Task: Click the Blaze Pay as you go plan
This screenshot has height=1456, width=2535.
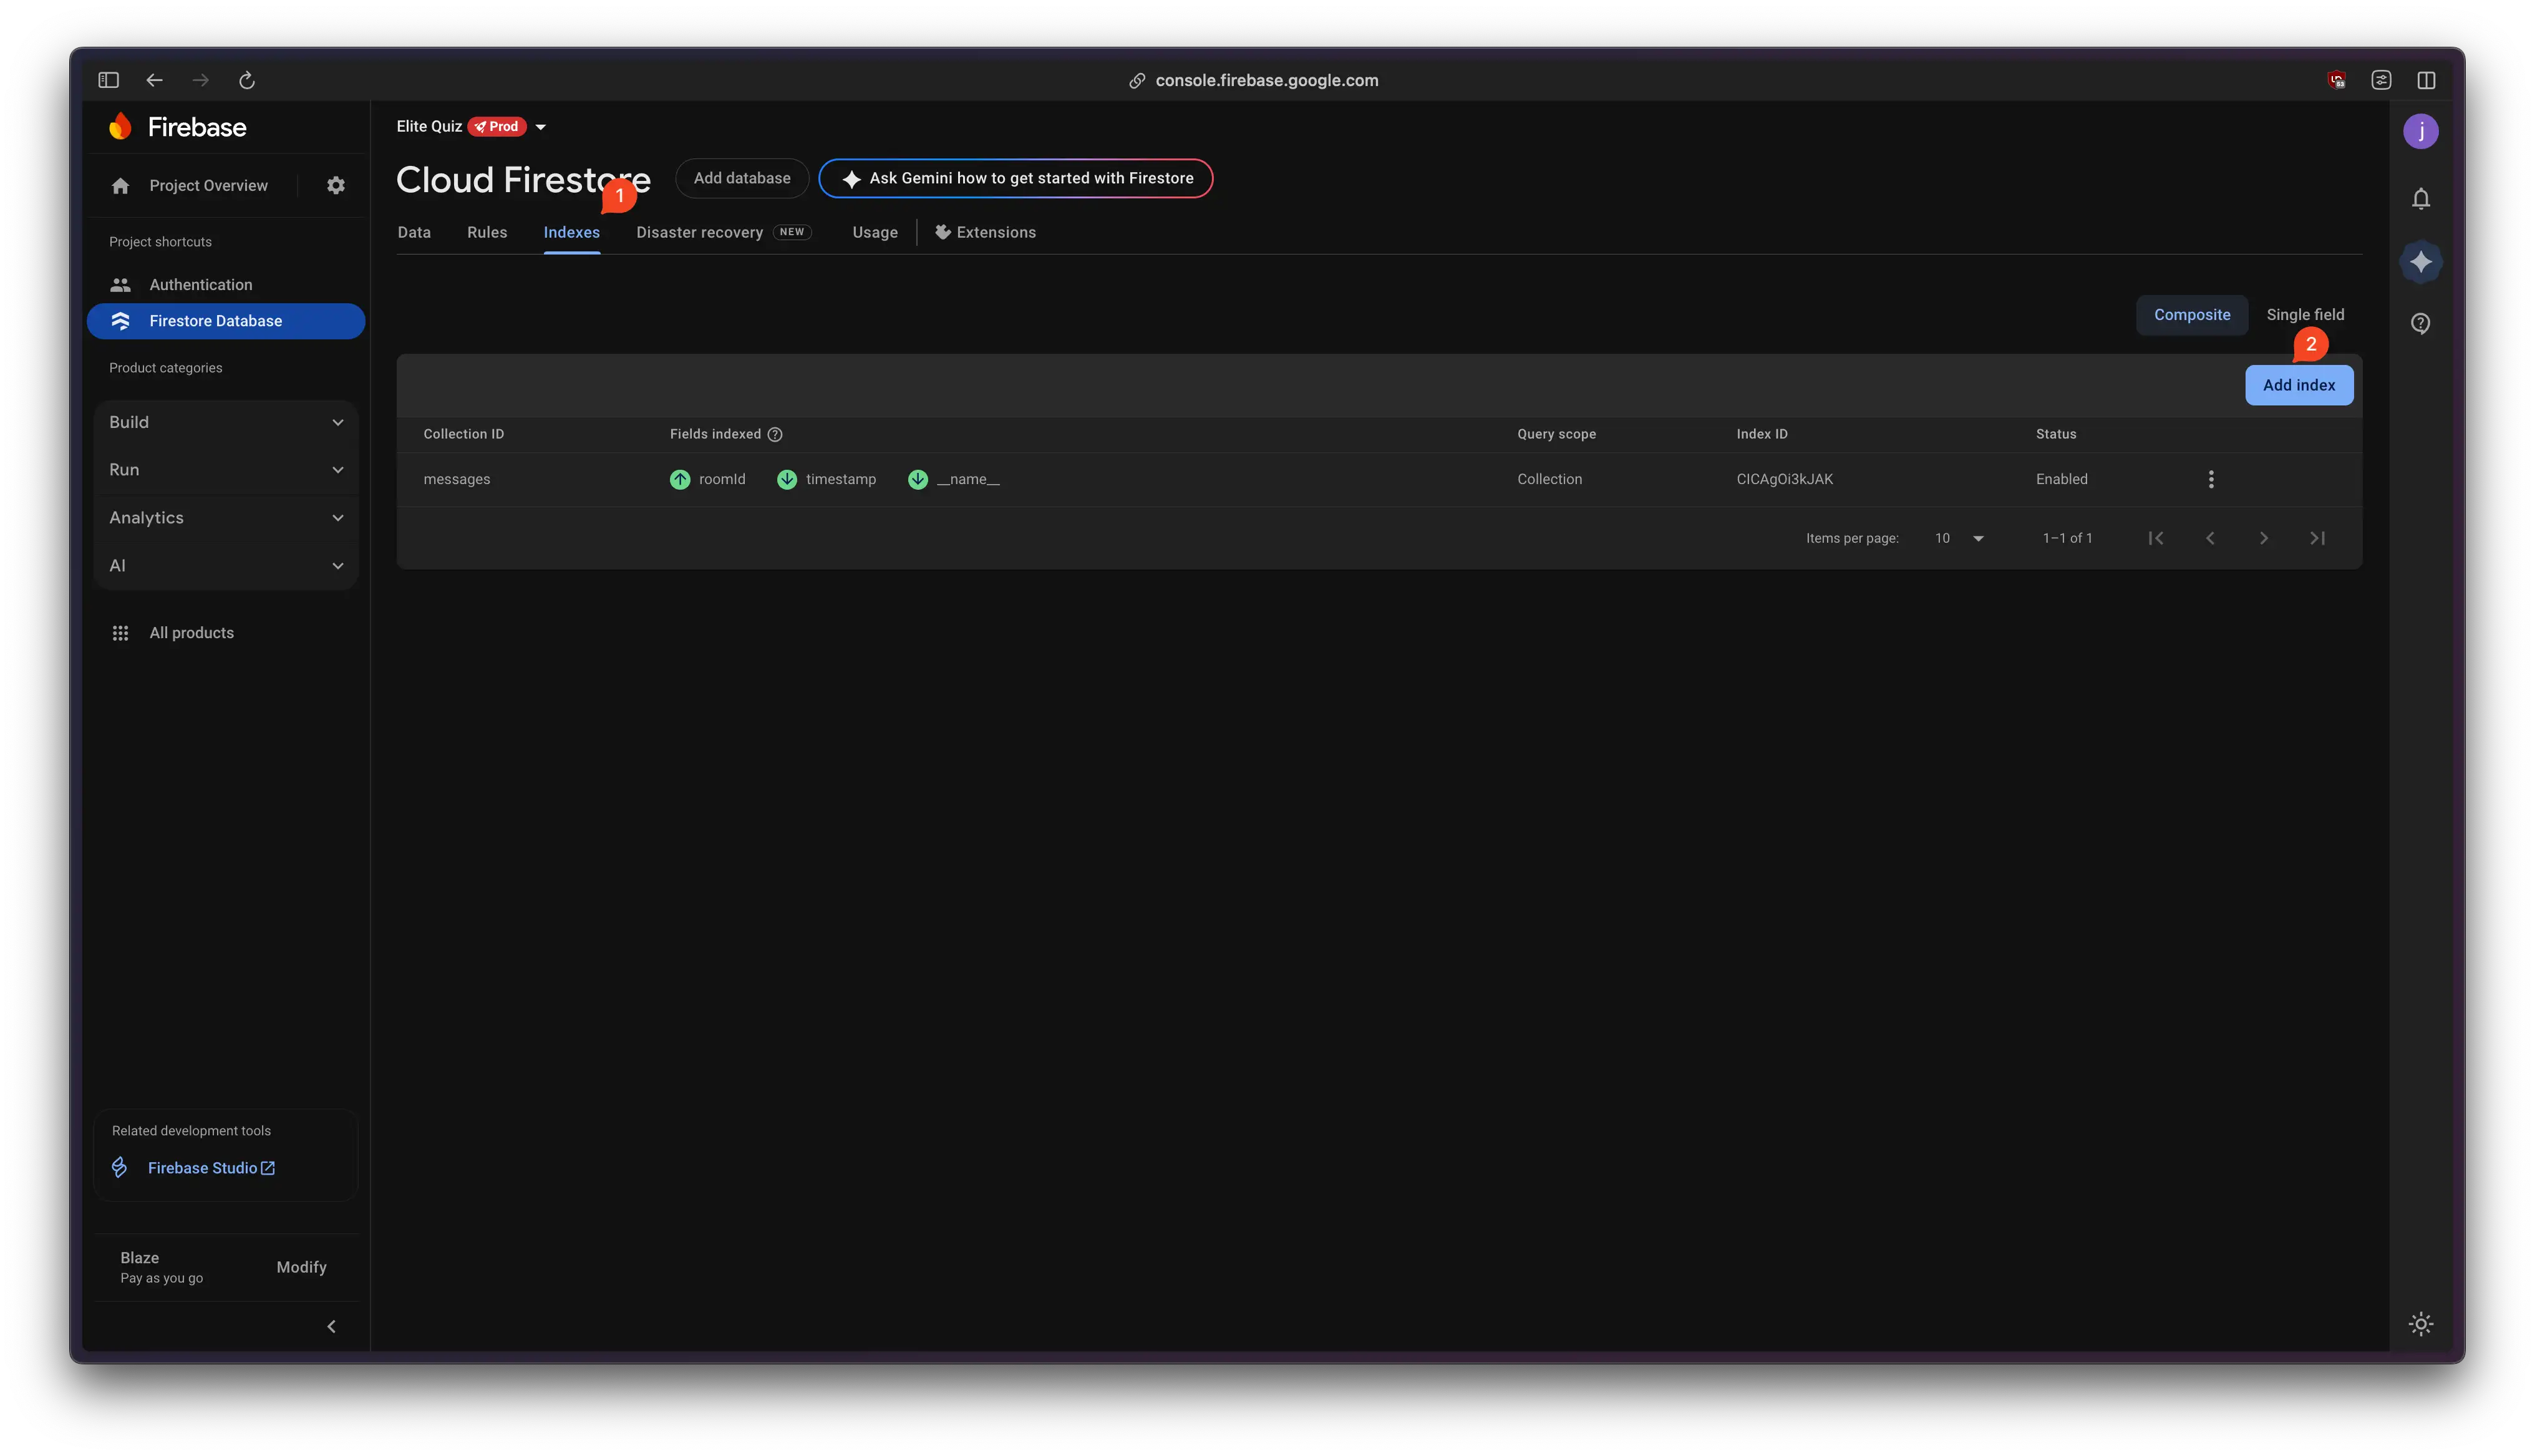Action: 162,1267
